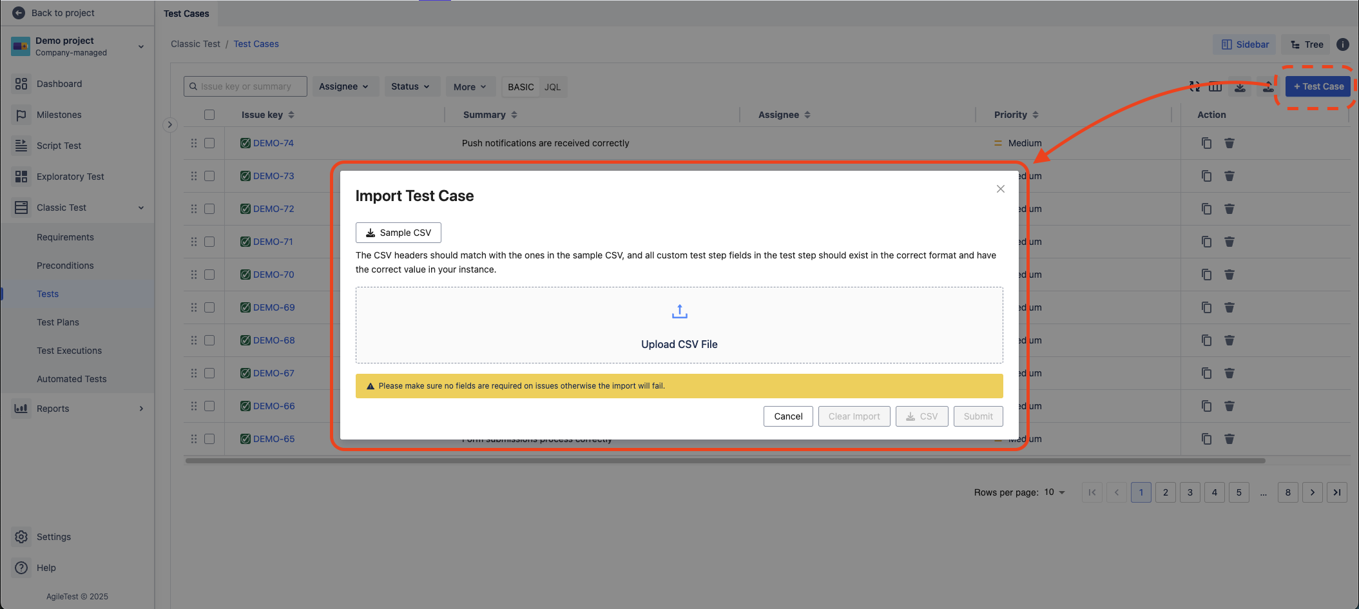This screenshot has height=609, width=1359.
Task: Clone test case DEMO-73 using copy icon
Action: (1206, 176)
